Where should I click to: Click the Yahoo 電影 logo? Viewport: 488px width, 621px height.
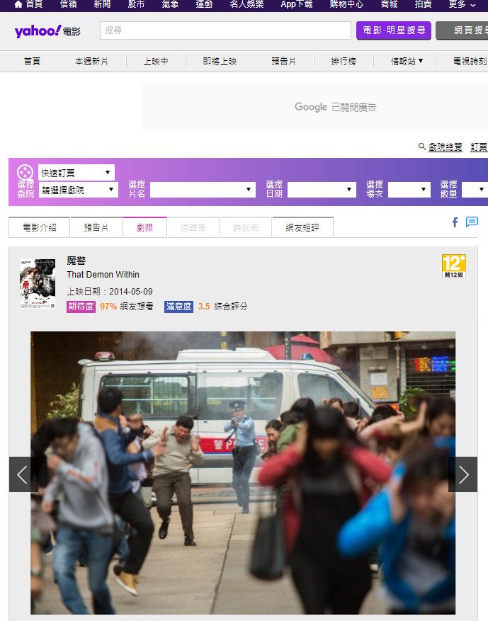click(47, 31)
